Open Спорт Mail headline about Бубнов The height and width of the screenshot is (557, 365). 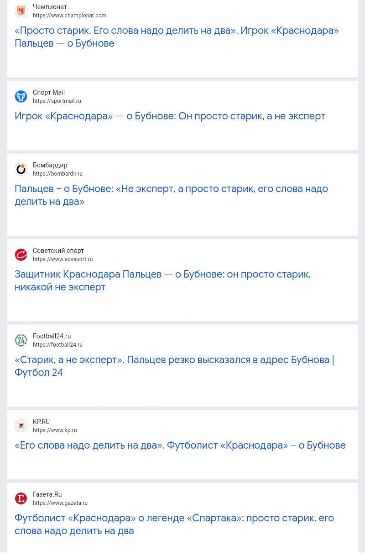[x=170, y=116]
